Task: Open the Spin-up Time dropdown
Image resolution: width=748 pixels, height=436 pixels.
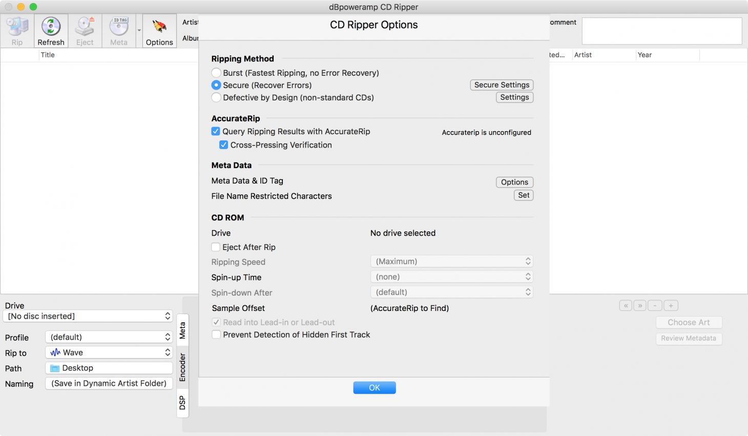Action: pos(451,277)
